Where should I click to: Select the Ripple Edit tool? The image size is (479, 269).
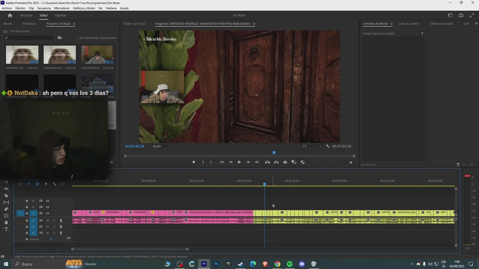click(6, 189)
